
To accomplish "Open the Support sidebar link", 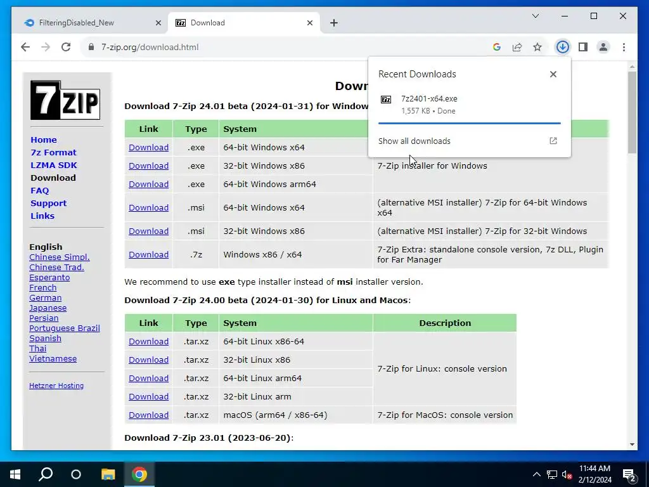I will 48,204.
